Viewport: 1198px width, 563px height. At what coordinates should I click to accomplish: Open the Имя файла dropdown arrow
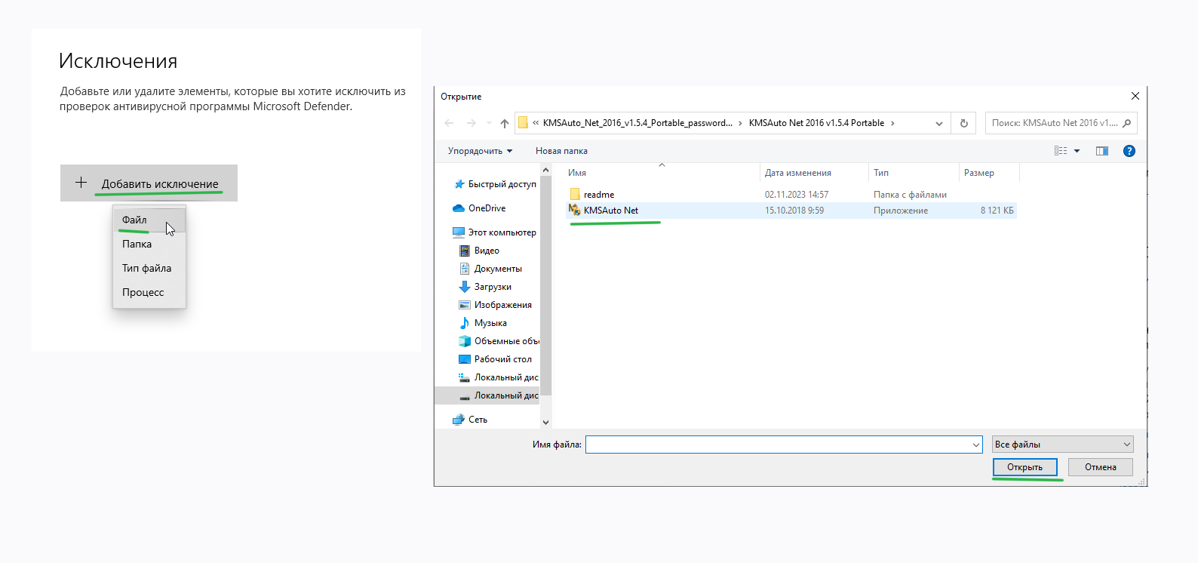pyautogui.click(x=976, y=445)
